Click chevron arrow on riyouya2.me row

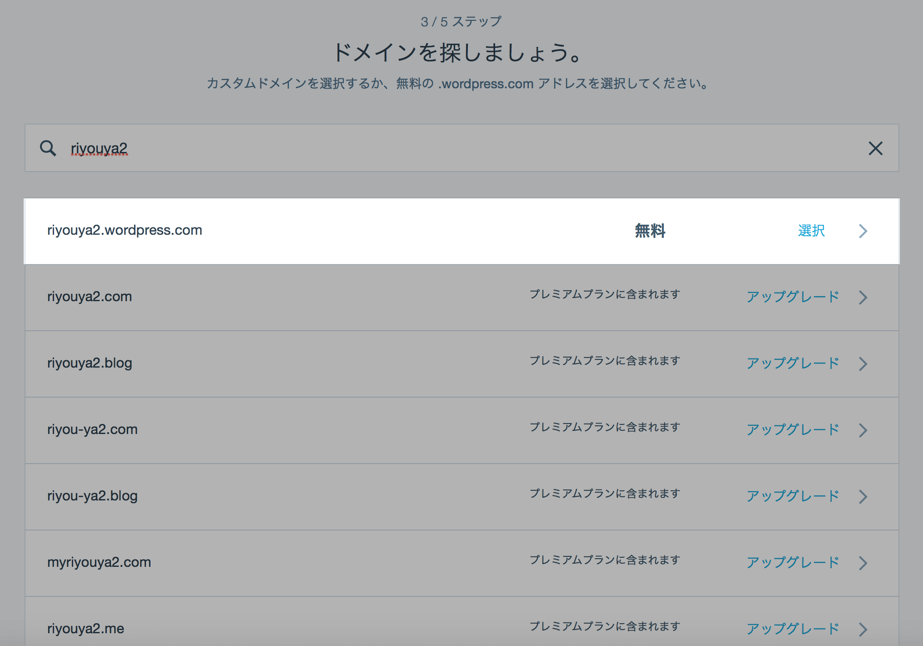coord(863,630)
